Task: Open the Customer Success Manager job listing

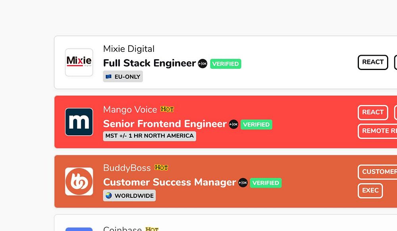Action: (170, 182)
